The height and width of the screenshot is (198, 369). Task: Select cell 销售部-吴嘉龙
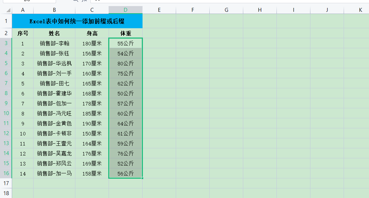pyautogui.click(x=54, y=153)
